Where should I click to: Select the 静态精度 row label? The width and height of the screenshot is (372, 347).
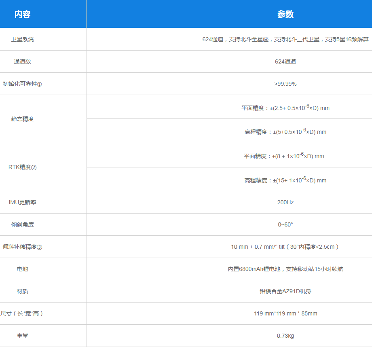[x=23, y=119]
